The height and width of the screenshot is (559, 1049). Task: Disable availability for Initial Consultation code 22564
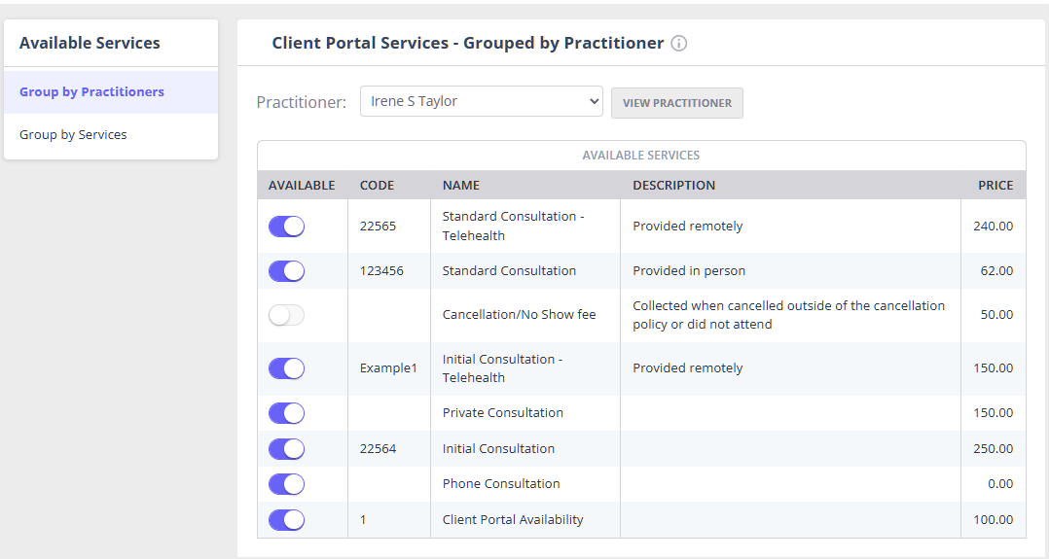tap(286, 449)
